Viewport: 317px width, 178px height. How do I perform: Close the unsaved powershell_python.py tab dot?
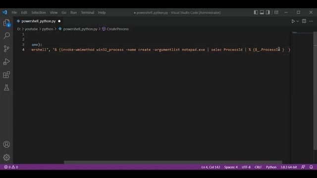click(x=59, y=21)
